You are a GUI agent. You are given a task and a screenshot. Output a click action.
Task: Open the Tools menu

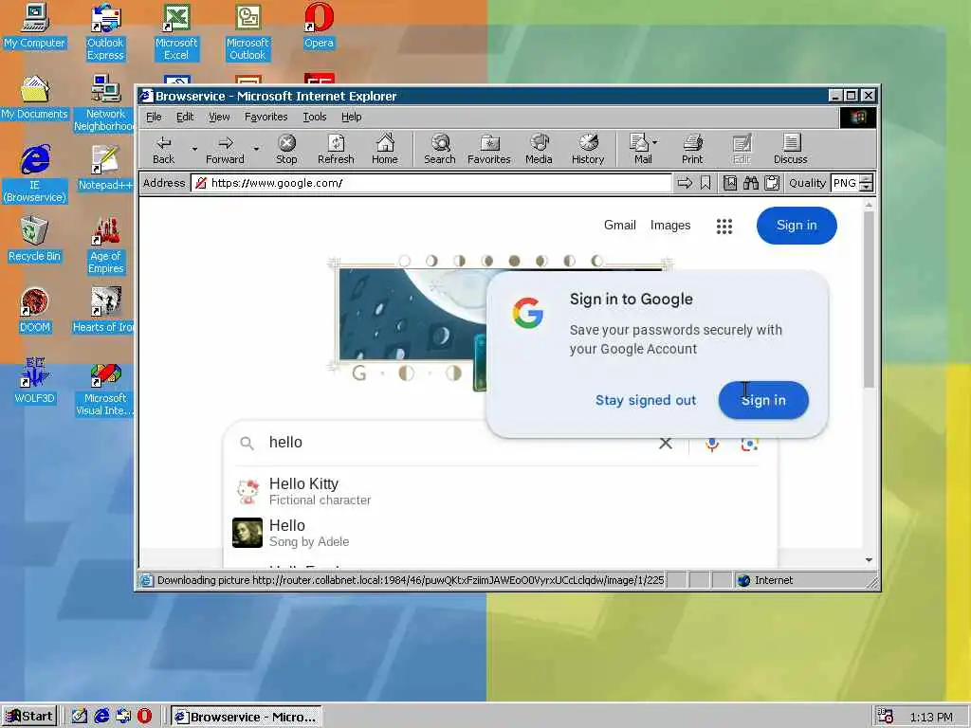coord(315,117)
